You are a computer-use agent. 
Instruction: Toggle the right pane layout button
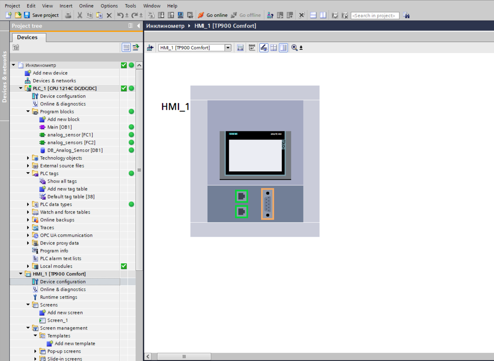point(283,48)
